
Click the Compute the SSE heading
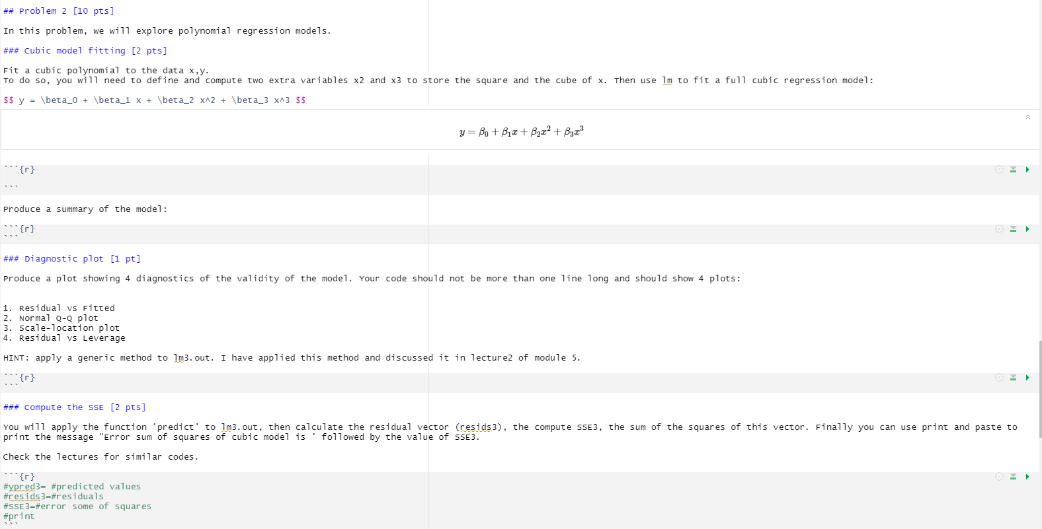click(x=74, y=407)
